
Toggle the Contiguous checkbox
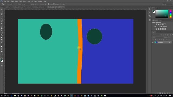54,4
